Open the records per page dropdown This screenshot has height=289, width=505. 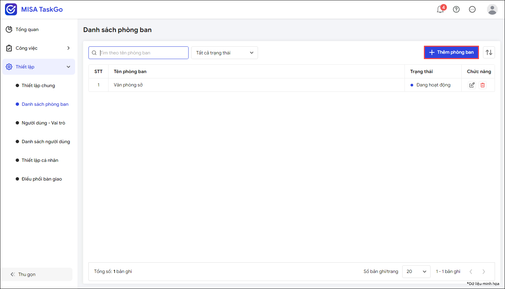coord(416,271)
